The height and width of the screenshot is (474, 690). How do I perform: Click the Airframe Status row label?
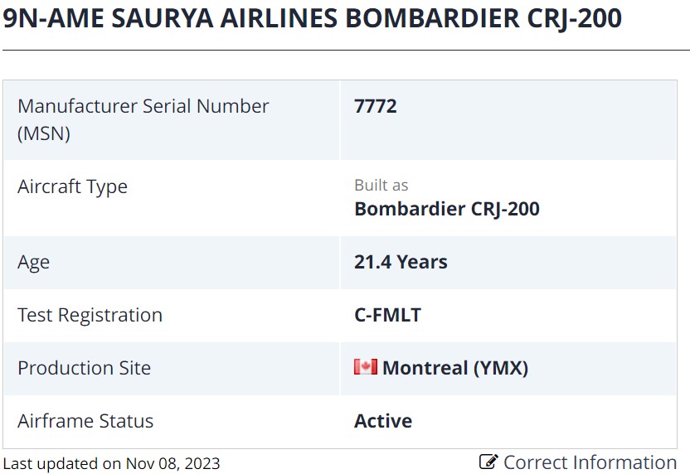pos(85,421)
